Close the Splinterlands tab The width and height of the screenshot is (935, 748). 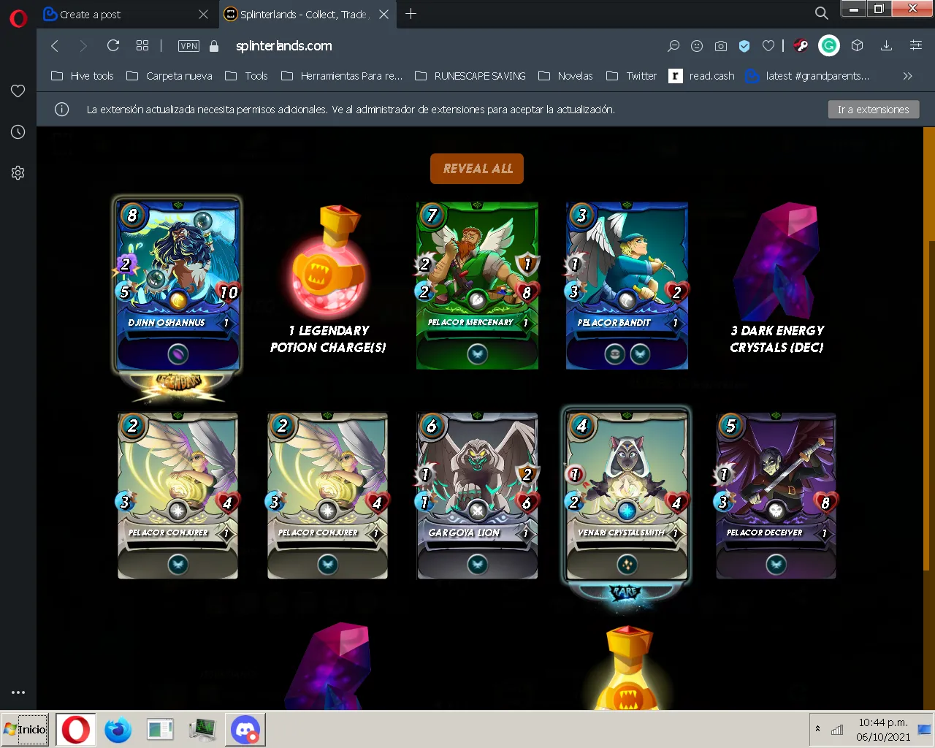coord(383,14)
